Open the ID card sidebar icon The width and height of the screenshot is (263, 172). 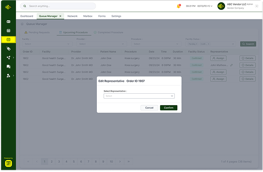pyautogui.click(x=8, y=22)
